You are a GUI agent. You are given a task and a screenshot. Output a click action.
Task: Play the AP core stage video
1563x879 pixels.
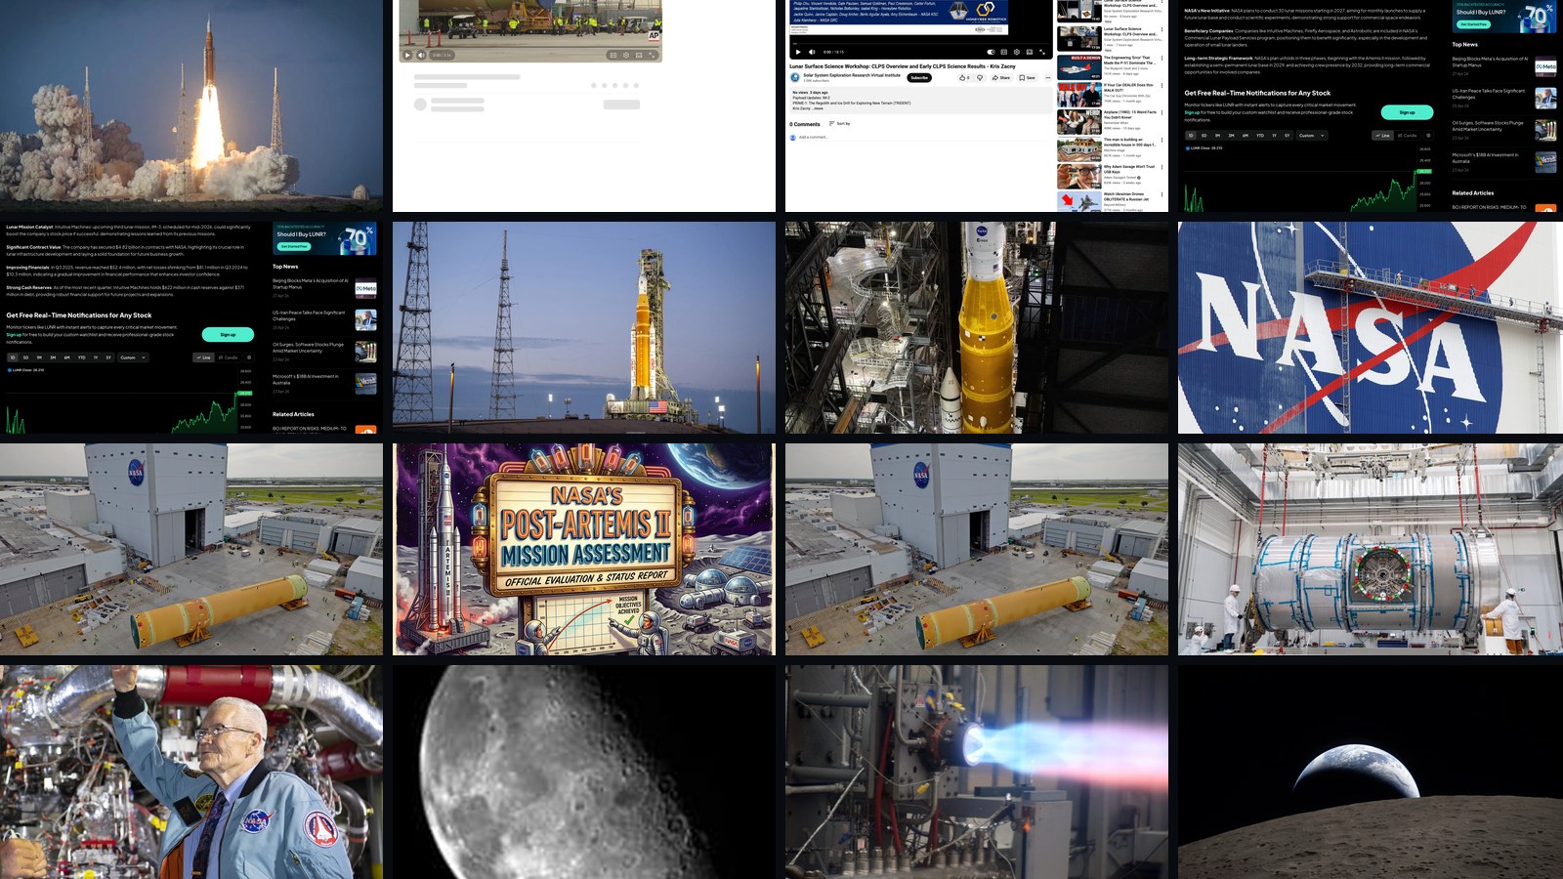[407, 55]
